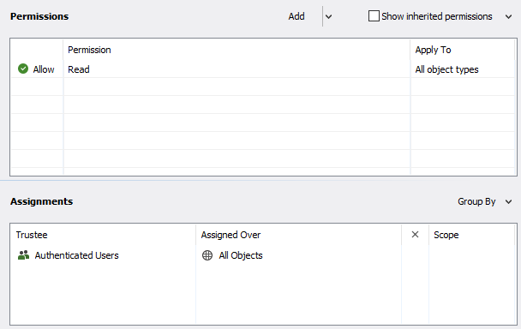
Task: Click the All object types cell
Action: 463,69
